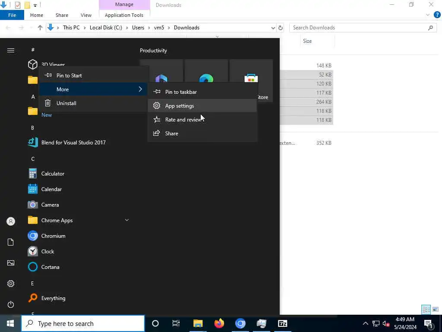This screenshot has width=442, height=332.
Task: Go to Users in the breadcrumb
Action: point(138,28)
